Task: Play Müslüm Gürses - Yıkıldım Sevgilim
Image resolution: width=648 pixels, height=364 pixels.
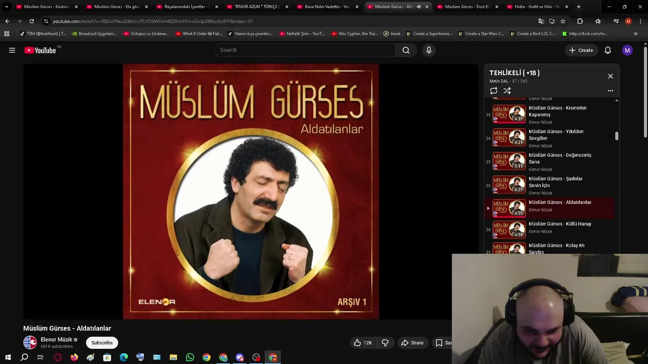Action: click(549, 138)
